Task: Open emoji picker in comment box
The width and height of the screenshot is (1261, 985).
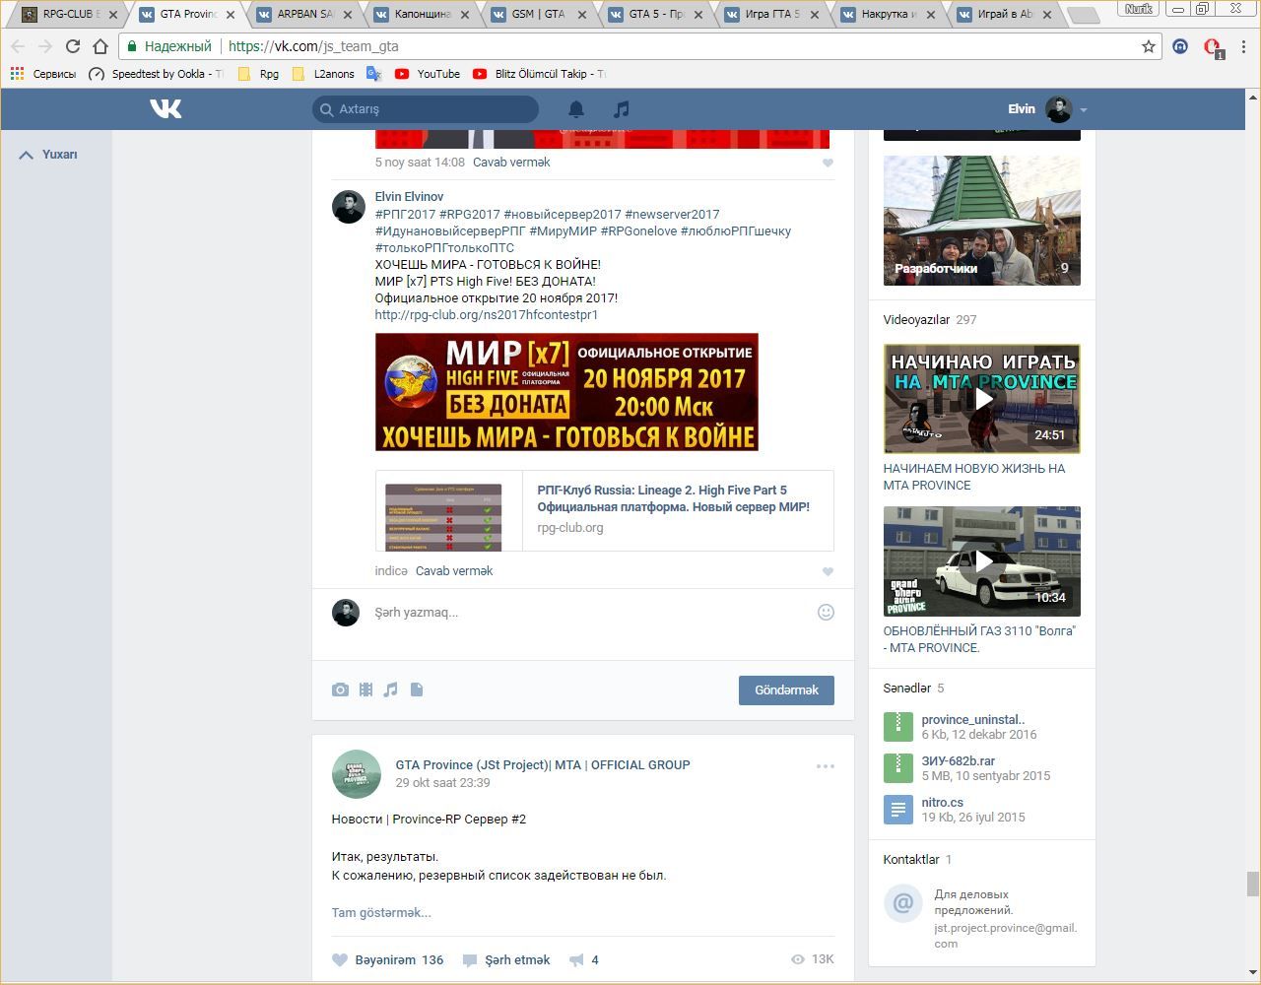Action: [x=826, y=612]
